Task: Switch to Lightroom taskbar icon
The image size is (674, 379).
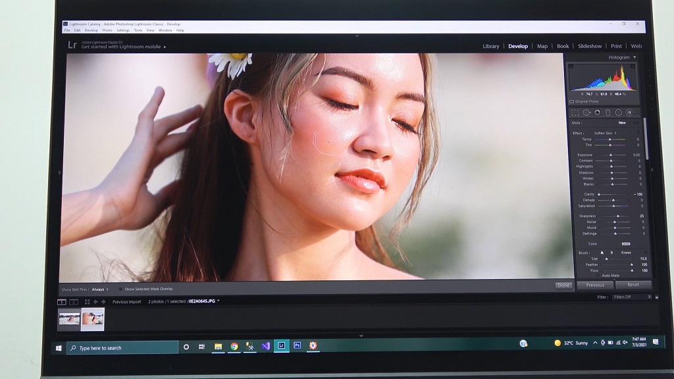Action: click(282, 345)
